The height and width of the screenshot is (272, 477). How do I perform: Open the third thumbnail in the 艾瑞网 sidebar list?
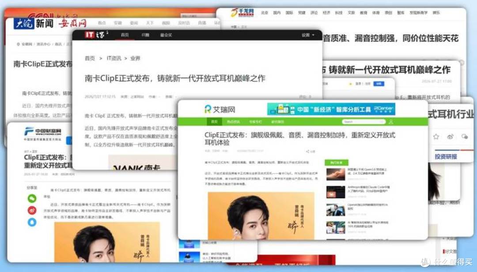tap(335, 210)
